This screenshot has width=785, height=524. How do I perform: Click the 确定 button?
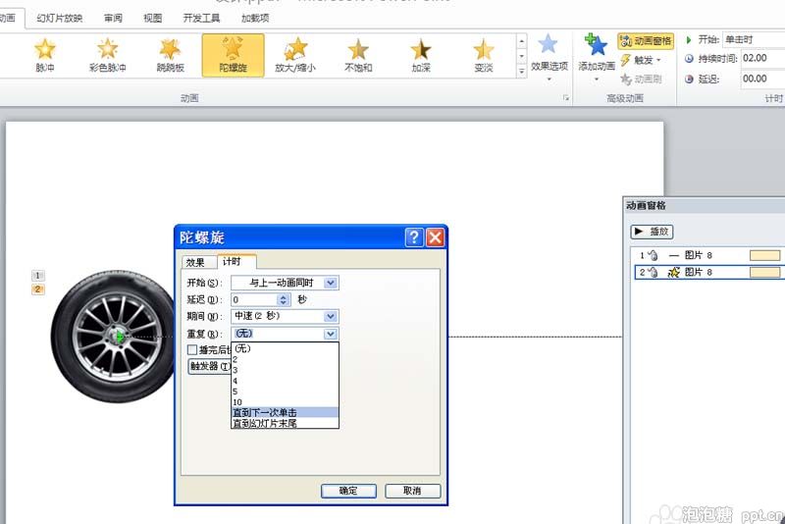[348, 491]
